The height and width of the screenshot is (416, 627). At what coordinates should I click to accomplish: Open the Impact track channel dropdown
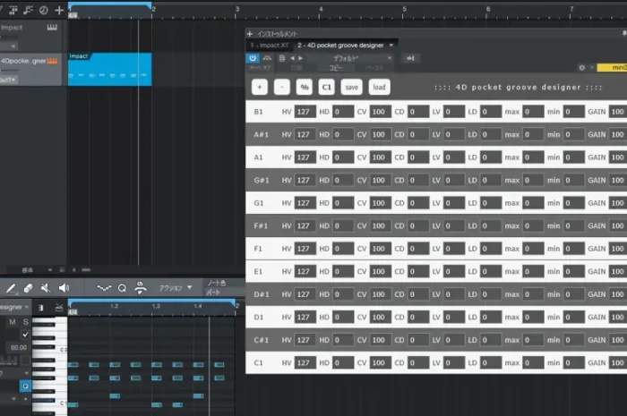[8, 47]
